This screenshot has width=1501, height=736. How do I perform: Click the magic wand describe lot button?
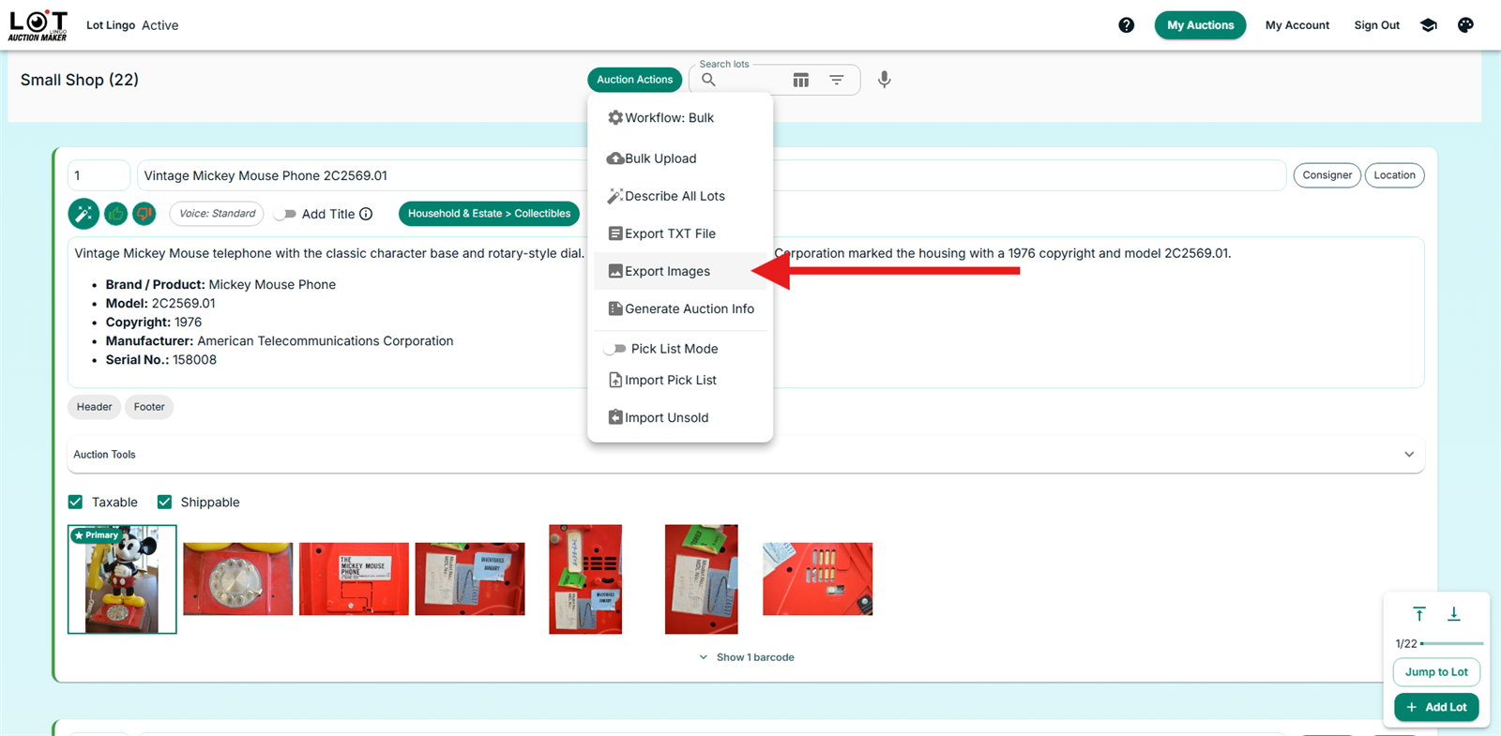[83, 214]
